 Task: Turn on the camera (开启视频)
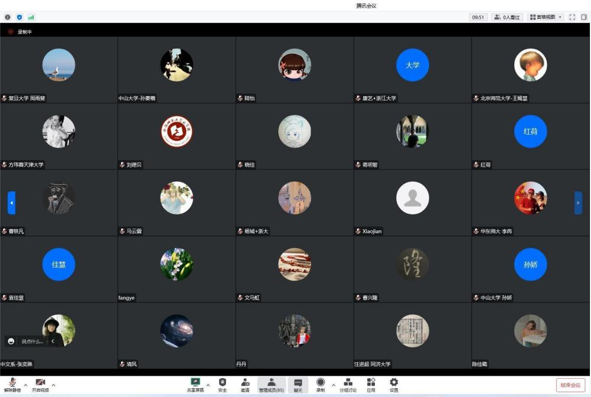tap(40, 384)
